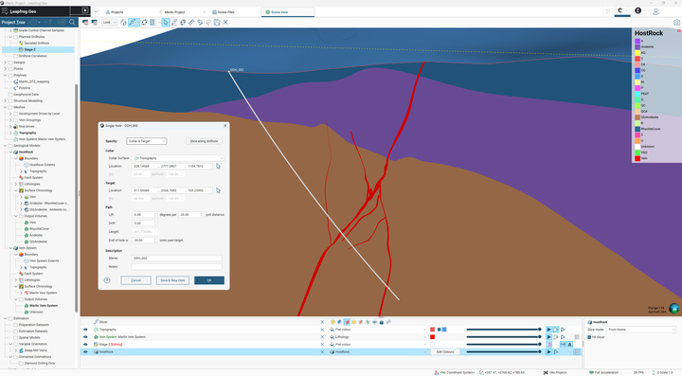Click the search magnifier in Project Tree
This screenshot has width=682, height=376.
[x=72, y=22]
